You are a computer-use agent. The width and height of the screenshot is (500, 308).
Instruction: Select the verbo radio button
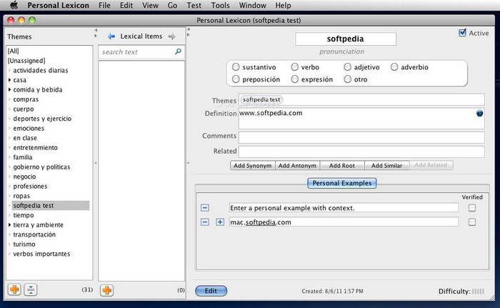point(294,66)
